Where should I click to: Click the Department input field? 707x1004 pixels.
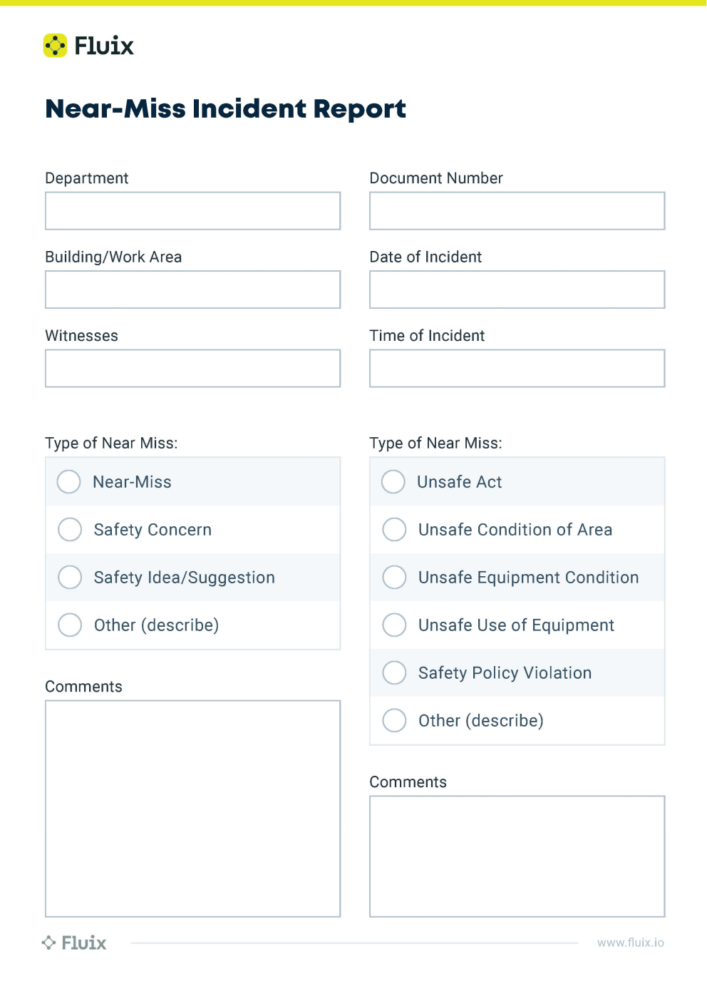point(192,211)
